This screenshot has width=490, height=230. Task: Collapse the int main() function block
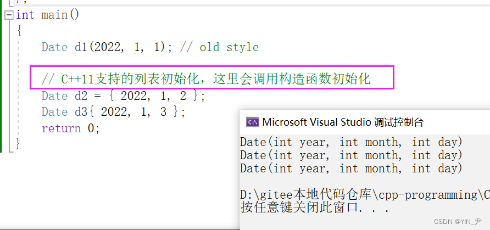[x=8, y=15]
